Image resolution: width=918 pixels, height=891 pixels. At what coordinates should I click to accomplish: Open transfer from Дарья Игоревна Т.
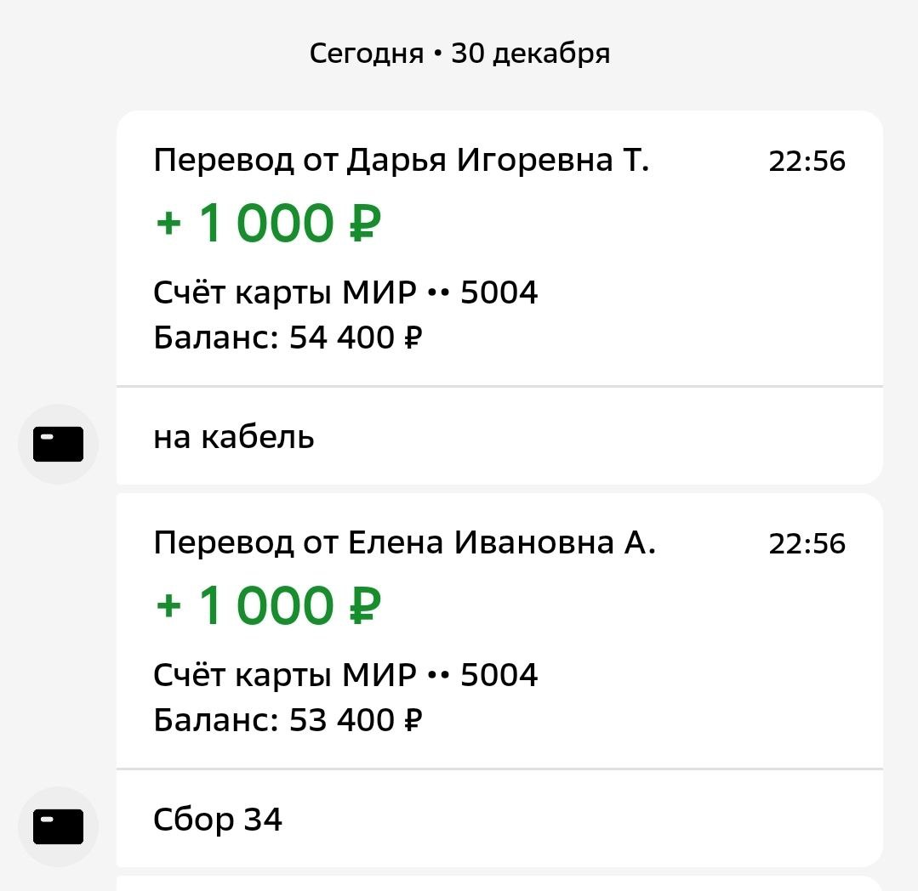(402, 161)
